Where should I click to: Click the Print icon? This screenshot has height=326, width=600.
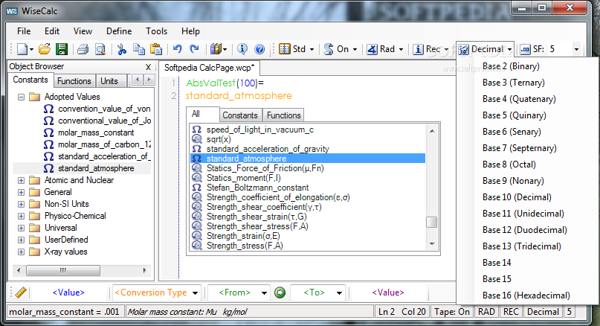point(83,49)
